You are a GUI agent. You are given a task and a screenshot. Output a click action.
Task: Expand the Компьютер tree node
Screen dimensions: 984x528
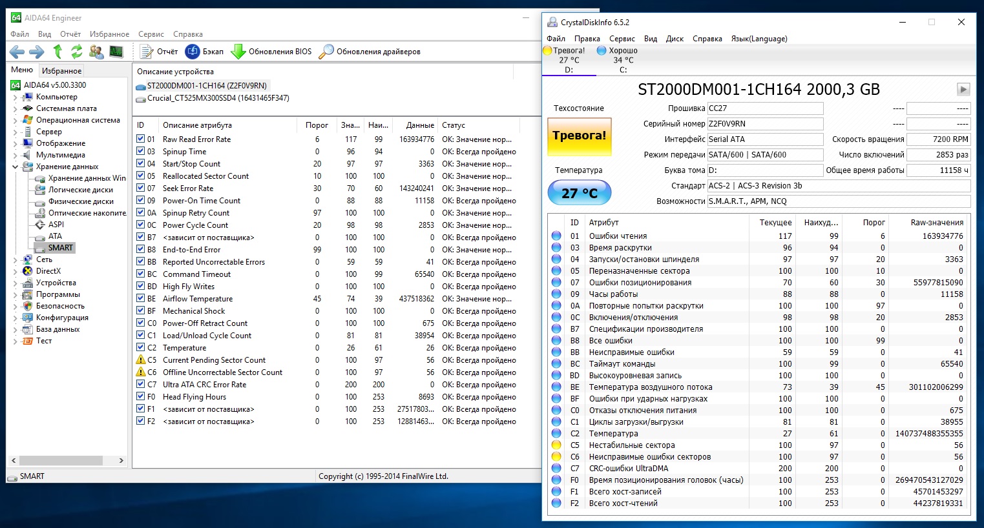(15, 97)
